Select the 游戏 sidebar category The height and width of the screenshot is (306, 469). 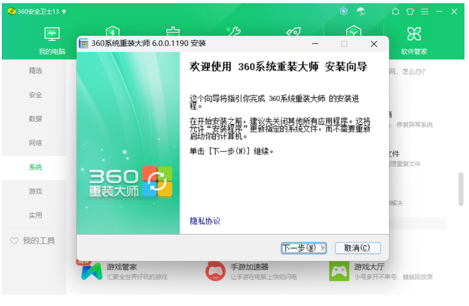(x=35, y=191)
